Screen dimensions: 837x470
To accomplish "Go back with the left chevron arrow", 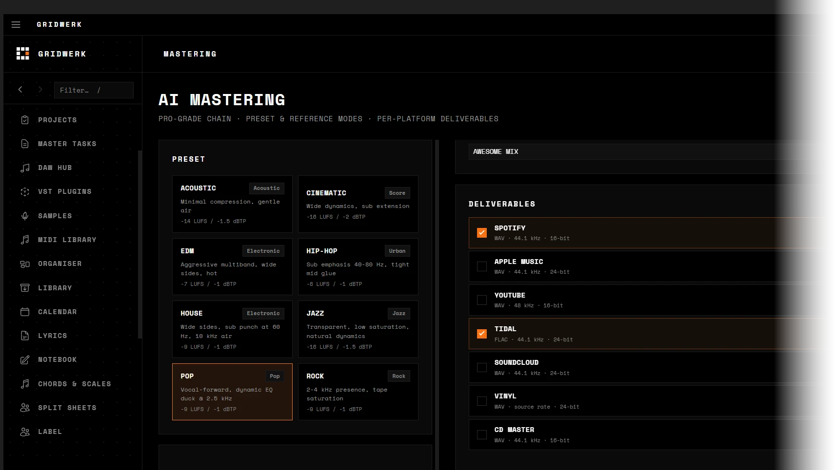I will tap(20, 90).
